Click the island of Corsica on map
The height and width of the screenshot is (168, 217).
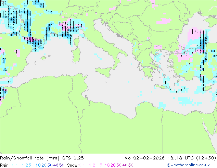point(76,41)
